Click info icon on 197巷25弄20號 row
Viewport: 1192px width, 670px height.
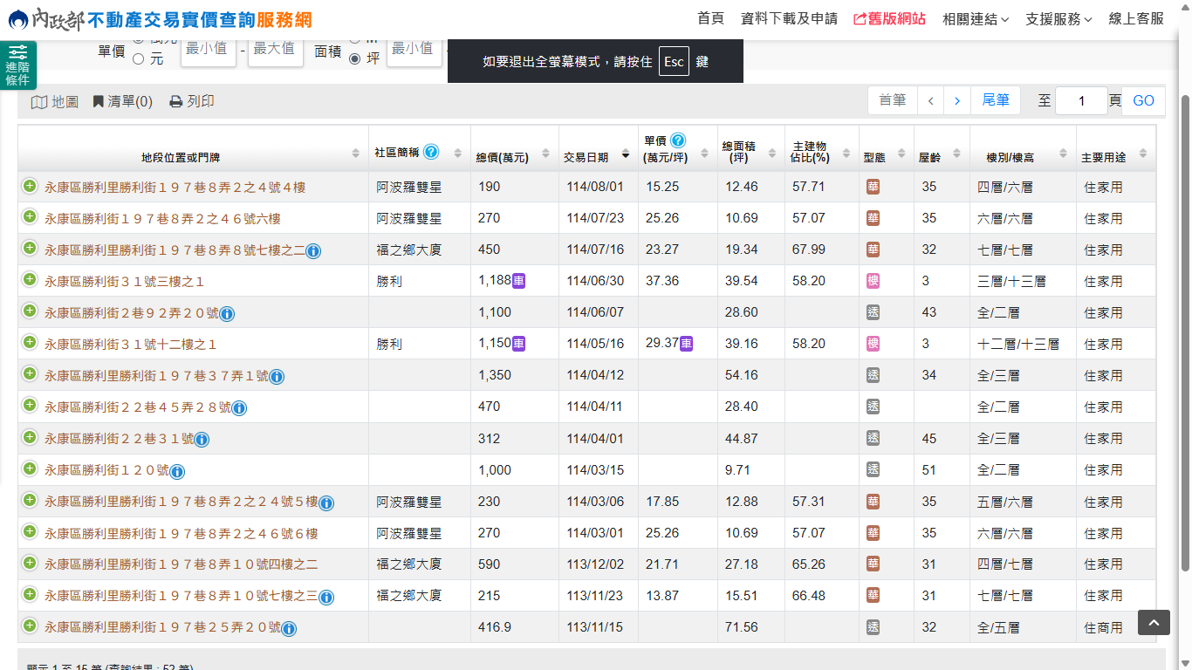click(289, 629)
